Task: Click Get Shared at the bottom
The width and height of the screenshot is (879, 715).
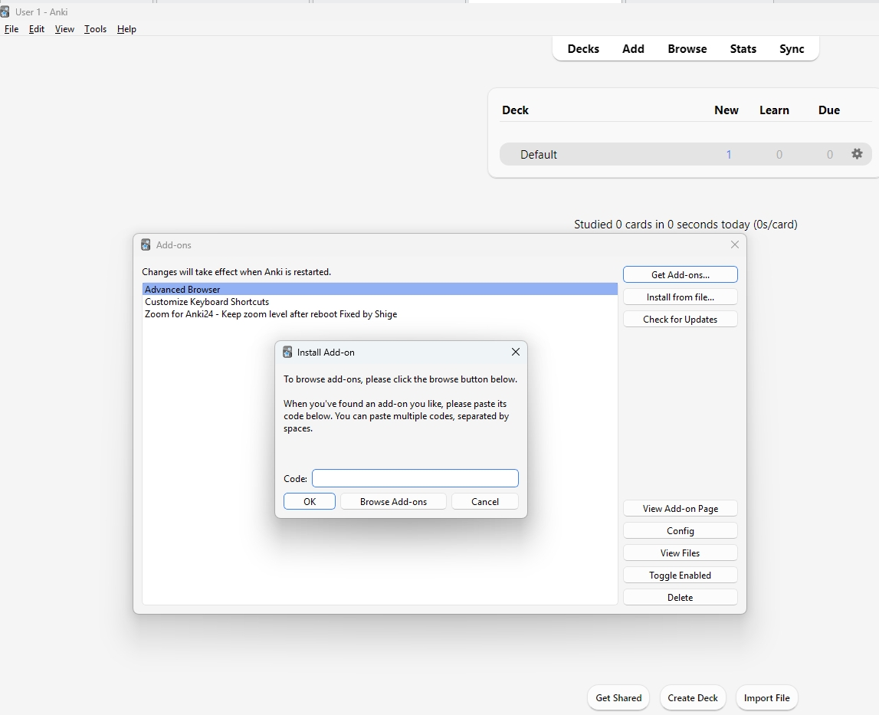Action: tap(618, 697)
